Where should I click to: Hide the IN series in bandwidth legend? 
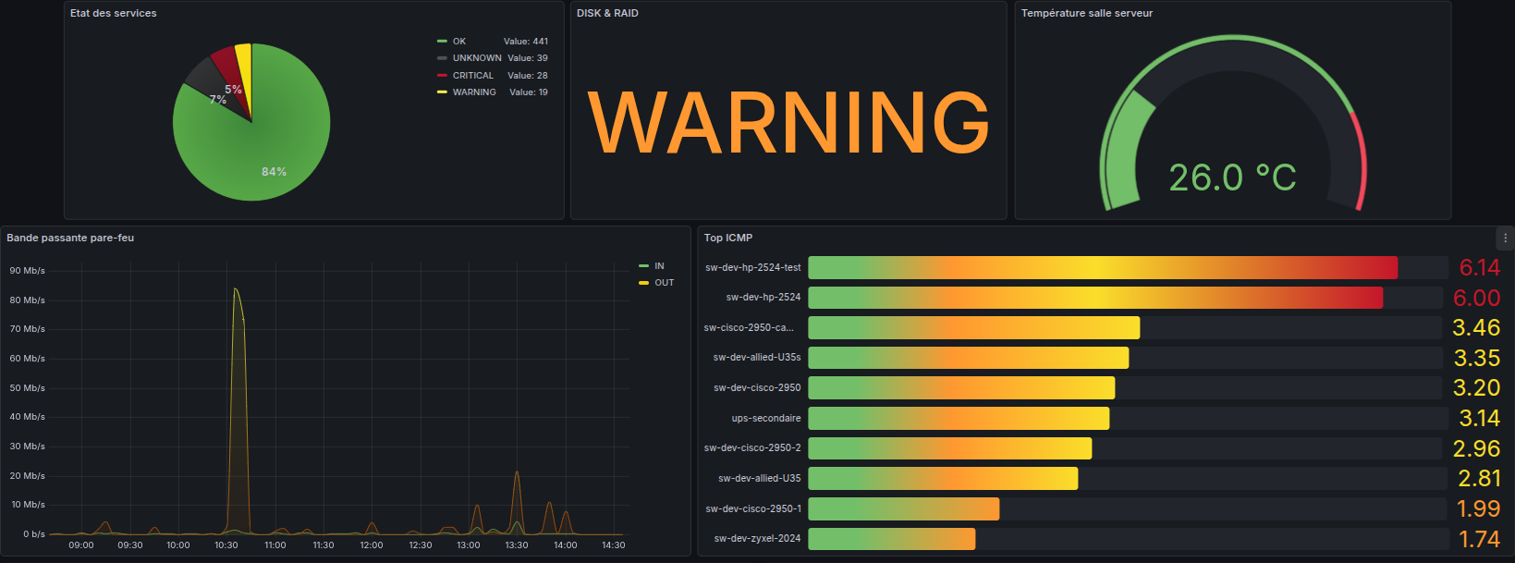click(x=658, y=266)
